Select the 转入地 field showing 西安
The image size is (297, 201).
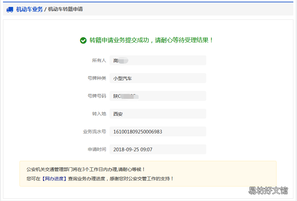tap(158, 114)
